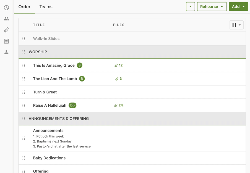Click paperclip with 12 files for This Is Amazing Grace
The width and height of the screenshot is (250, 173).
click(x=118, y=65)
